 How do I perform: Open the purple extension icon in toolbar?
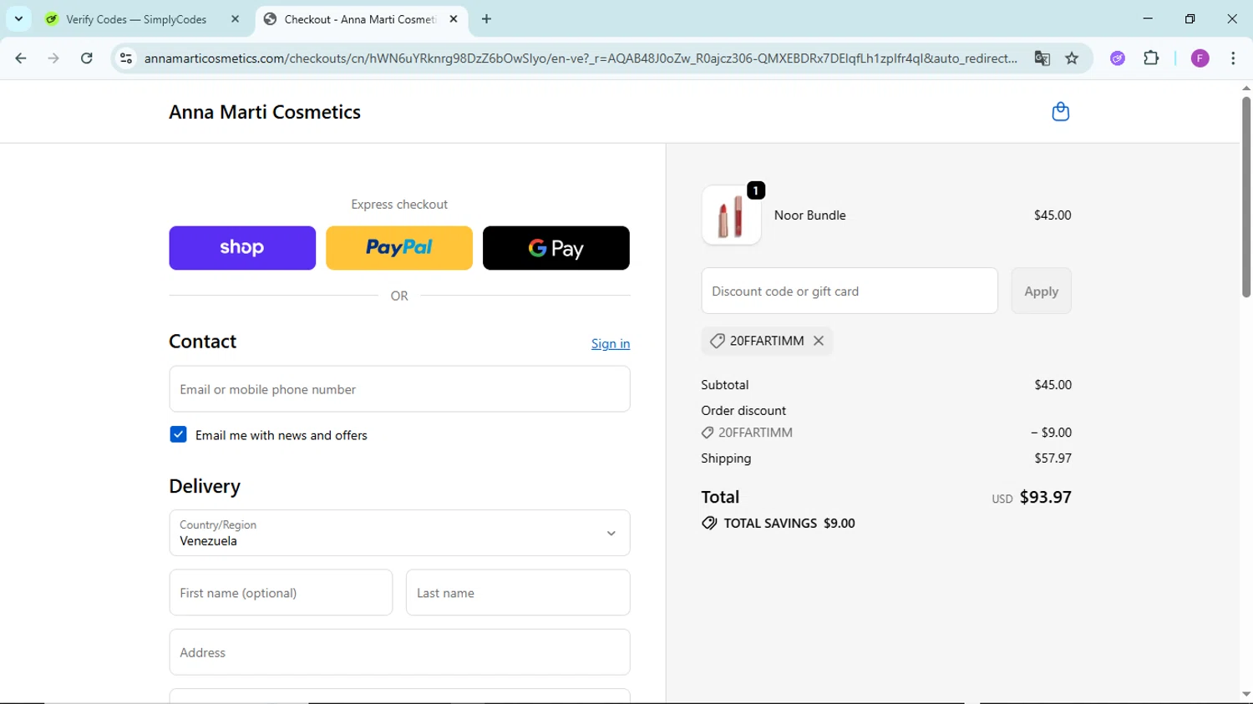point(1118,58)
